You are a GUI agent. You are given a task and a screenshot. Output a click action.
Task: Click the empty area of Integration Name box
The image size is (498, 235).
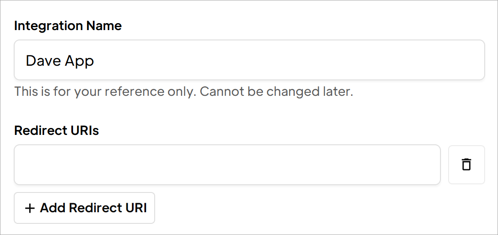286,60
